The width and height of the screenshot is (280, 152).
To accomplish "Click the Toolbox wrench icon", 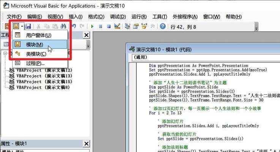I will 152,27.
